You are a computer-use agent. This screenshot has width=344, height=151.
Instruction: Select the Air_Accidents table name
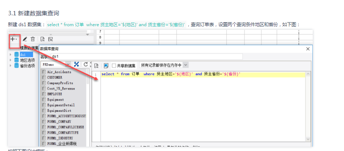[59, 72]
